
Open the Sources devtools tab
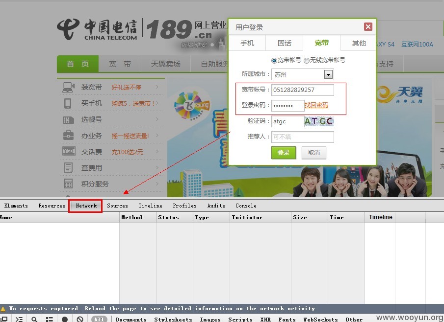[x=117, y=206]
